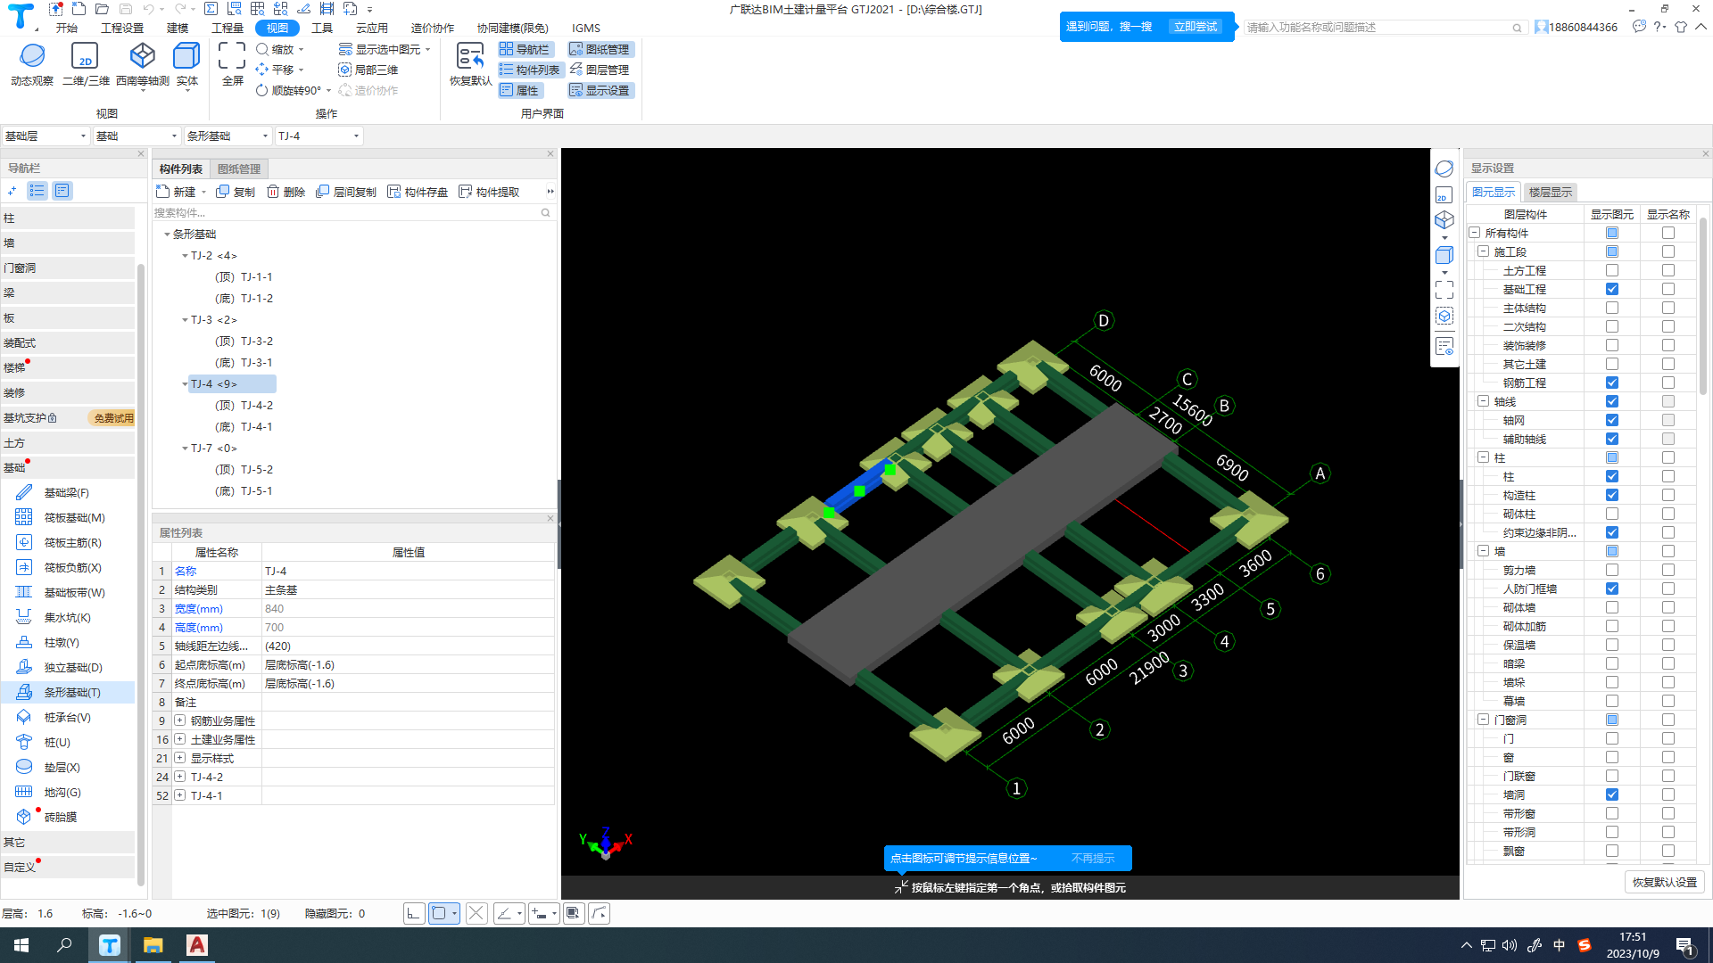The width and height of the screenshot is (1713, 963).
Task: Open the 工程量 ribbon tab
Action: [227, 28]
